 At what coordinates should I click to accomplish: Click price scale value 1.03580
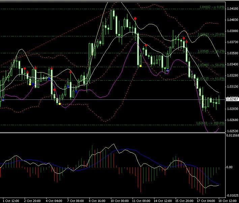[233, 53]
